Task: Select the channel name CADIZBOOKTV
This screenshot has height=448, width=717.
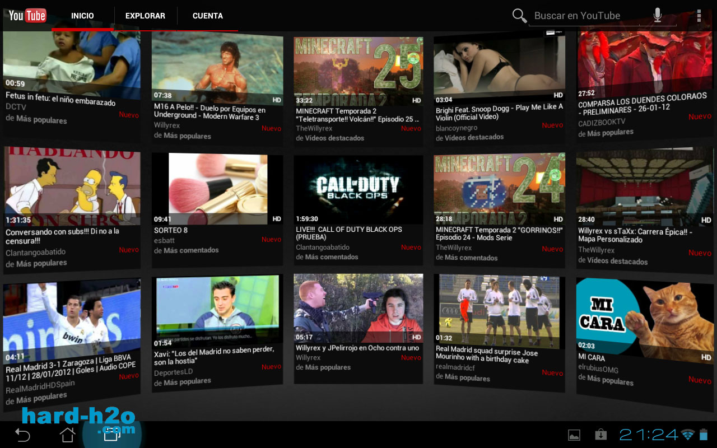Action: 602,122
